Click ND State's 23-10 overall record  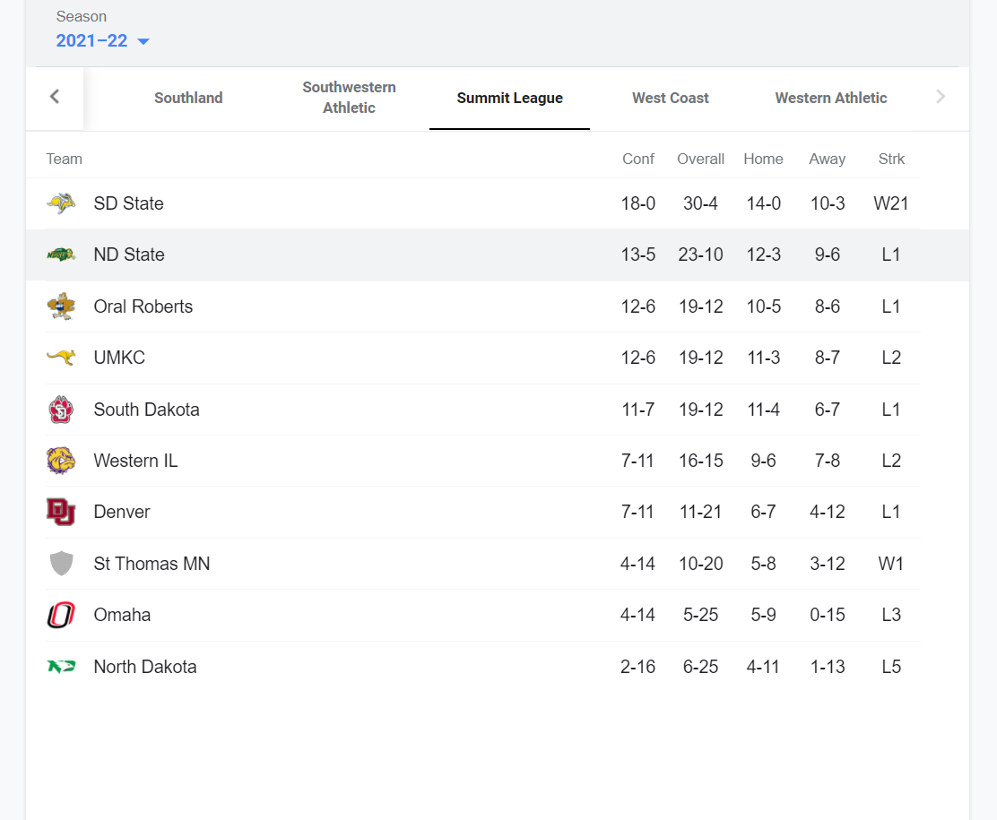[x=701, y=255]
